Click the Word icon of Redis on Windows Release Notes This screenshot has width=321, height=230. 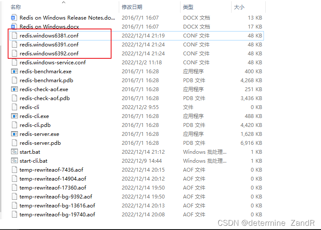(x=14, y=18)
